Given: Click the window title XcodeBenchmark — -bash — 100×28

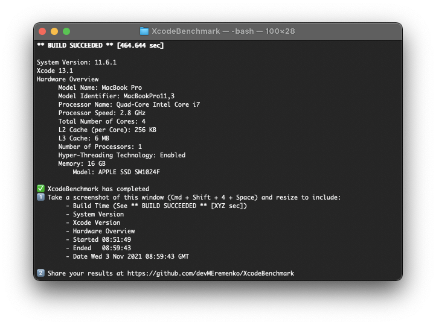Looking at the screenshot, I should pyautogui.click(x=223, y=31).
